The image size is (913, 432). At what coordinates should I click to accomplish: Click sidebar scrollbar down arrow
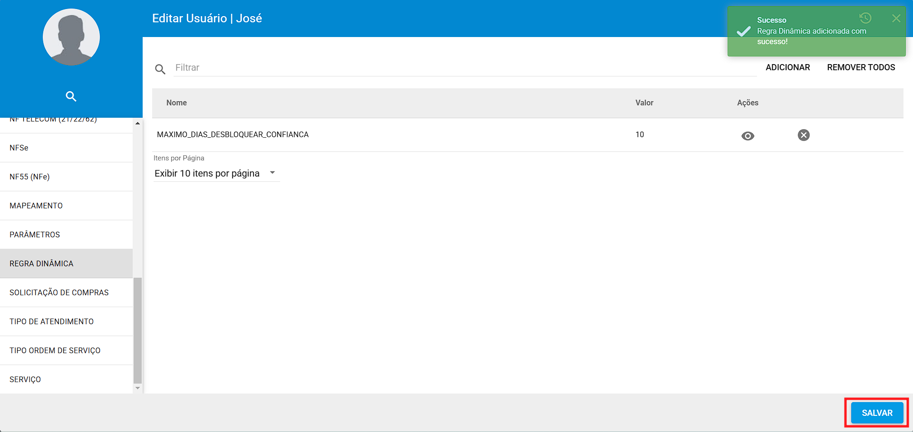pyautogui.click(x=137, y=388)
